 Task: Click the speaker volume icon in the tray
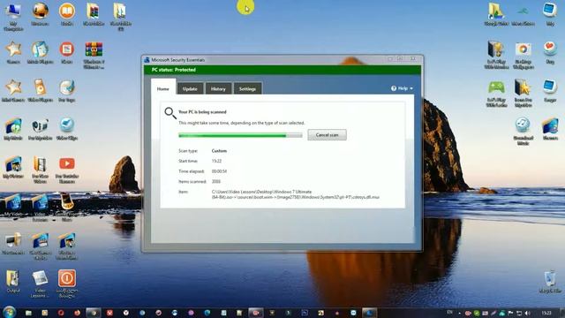(x=528, y=313)
